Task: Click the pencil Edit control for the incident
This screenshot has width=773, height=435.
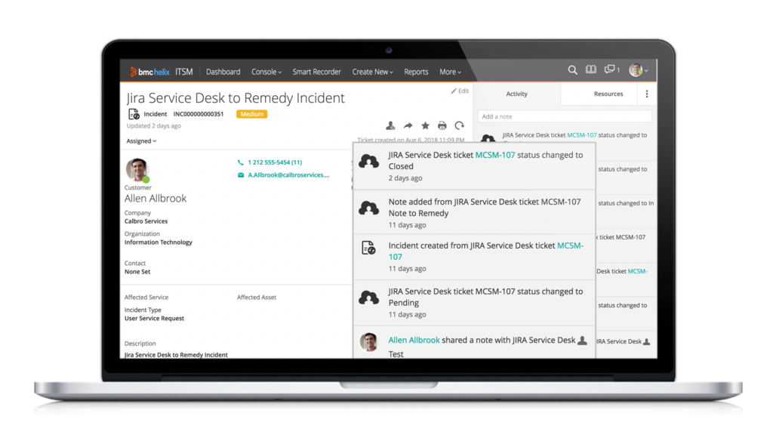Action: tap(460, 91)
